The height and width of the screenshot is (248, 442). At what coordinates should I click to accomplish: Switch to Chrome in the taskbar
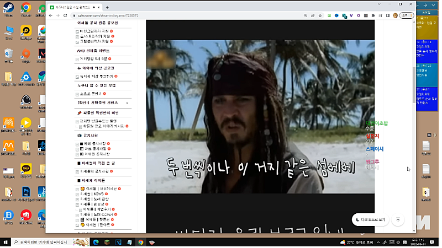pos(141,242)
